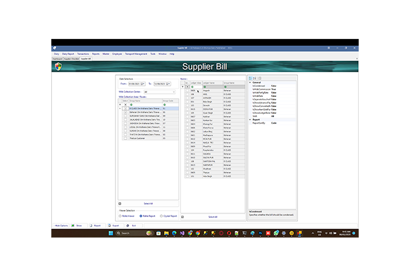Image resolution: width=410 pixels, height=277 pixels.
Task: Click the Export icon in bottom toolbar
Action: click(x=109, y=225)
